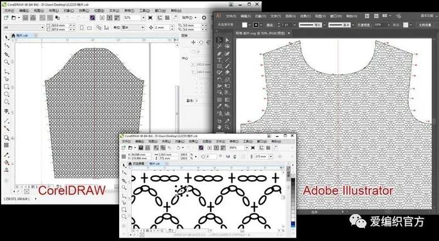Select Illustrator's Selection tool
The image size is (439, 241).
pos(219,40)
